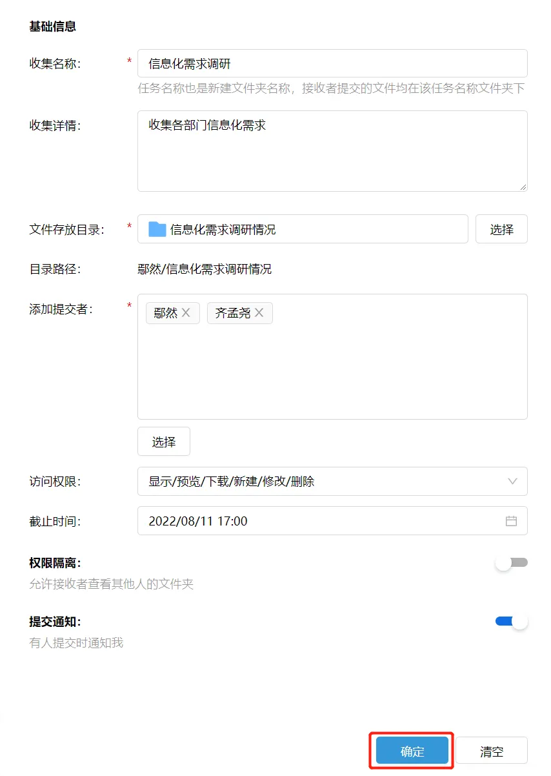Click the chevron arrow of 访问权限 selector
This screenshot has width=551, height=776.
click(513, 482)
